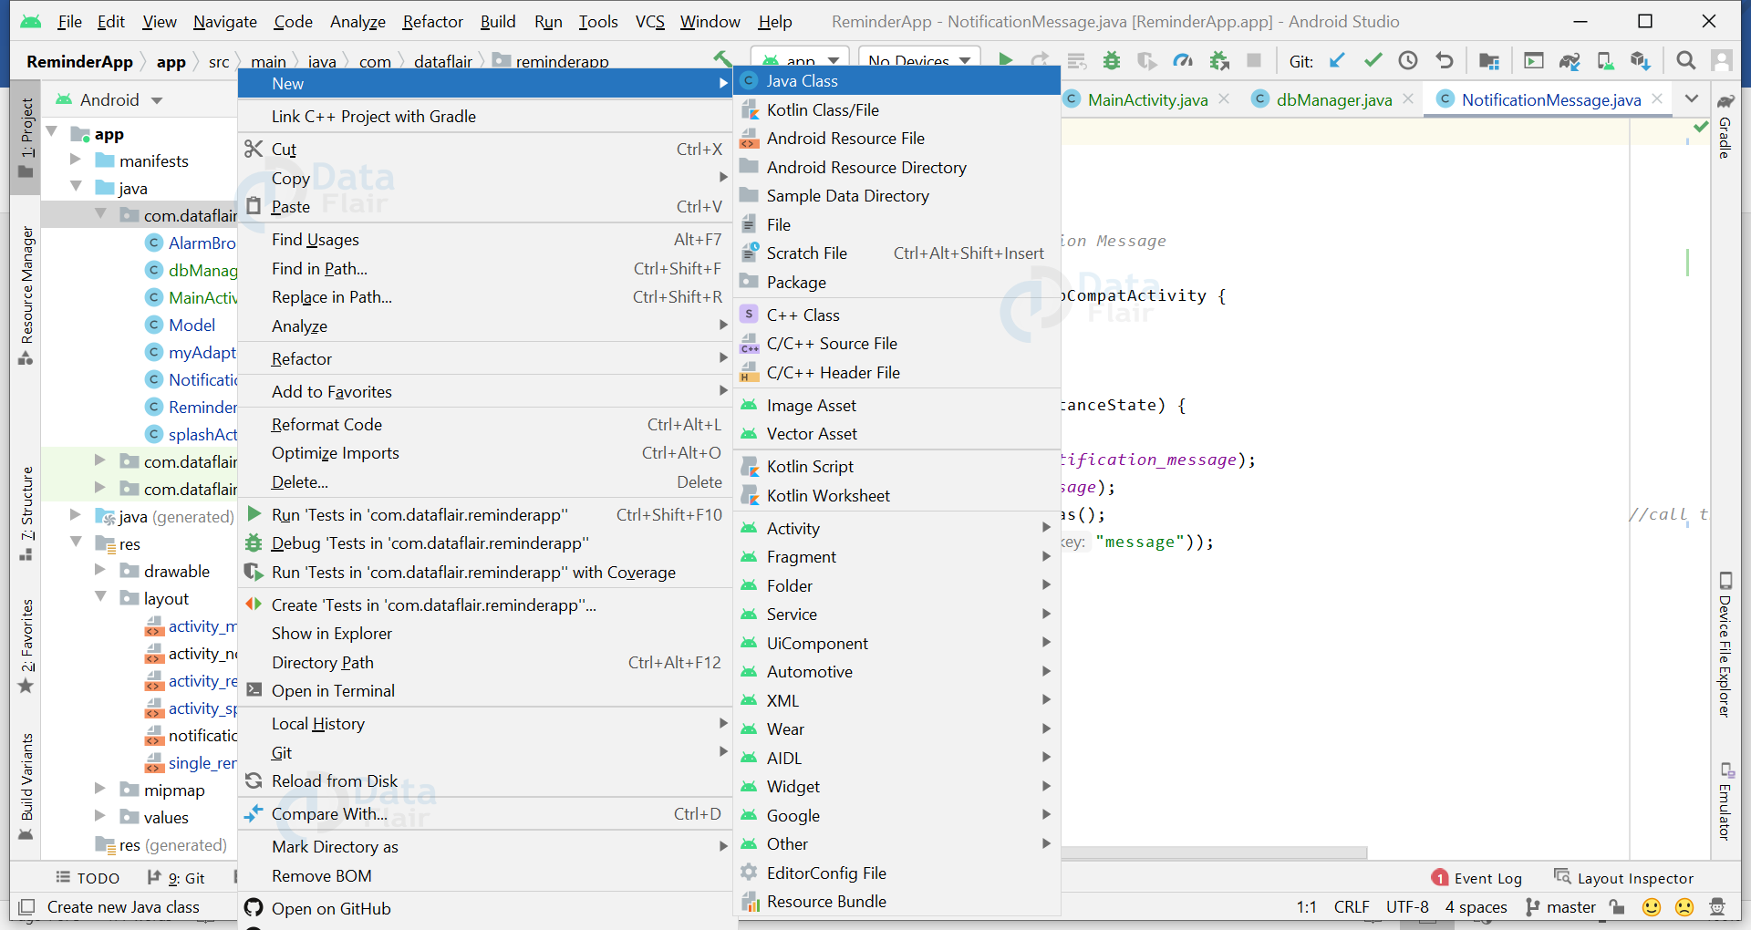Choose Kotlin Class/File menu entry
Screen dimensions: 1751x930
pos(896,109)
